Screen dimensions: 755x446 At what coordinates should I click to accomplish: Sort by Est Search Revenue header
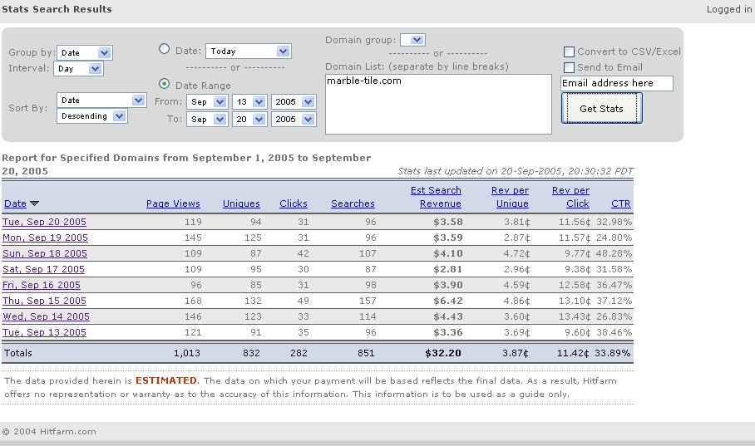pyautogui.click(x=436, y=197)
